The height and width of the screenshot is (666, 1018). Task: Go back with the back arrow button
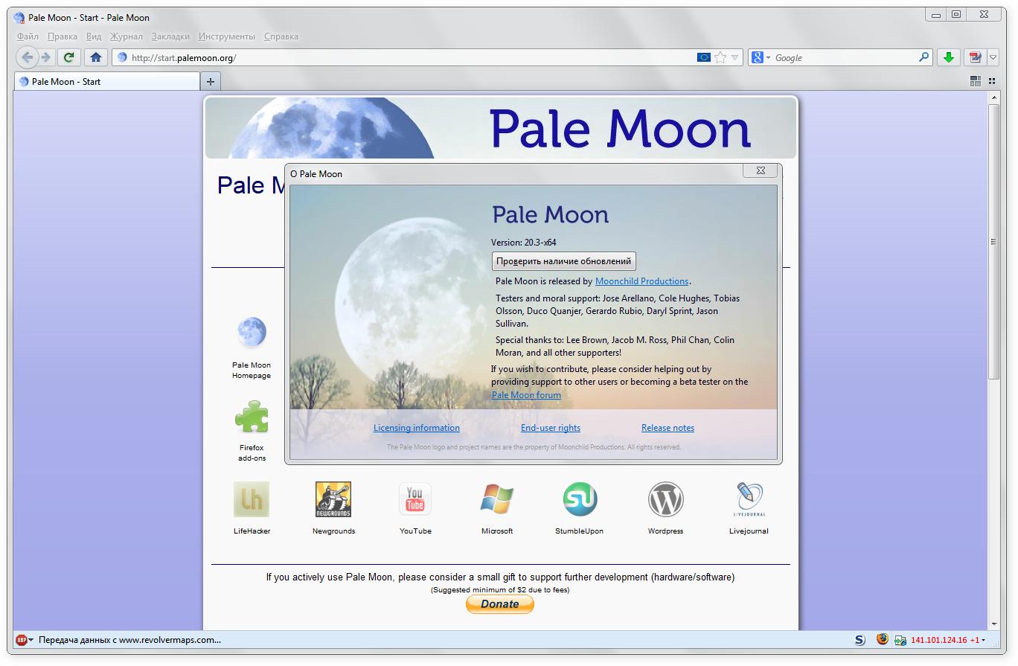tap(27, 57)
